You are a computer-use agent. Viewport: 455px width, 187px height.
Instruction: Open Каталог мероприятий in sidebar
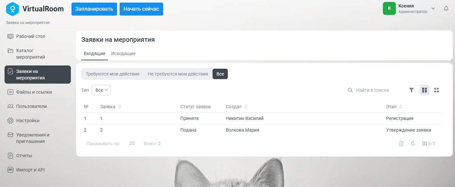[x=38, y=54]
